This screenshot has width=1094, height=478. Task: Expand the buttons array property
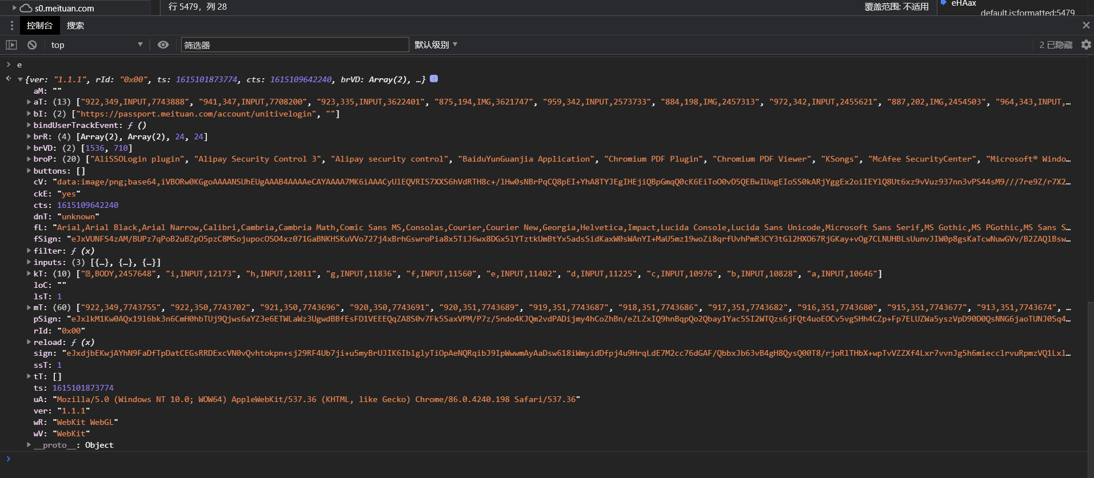click(29, 170)
